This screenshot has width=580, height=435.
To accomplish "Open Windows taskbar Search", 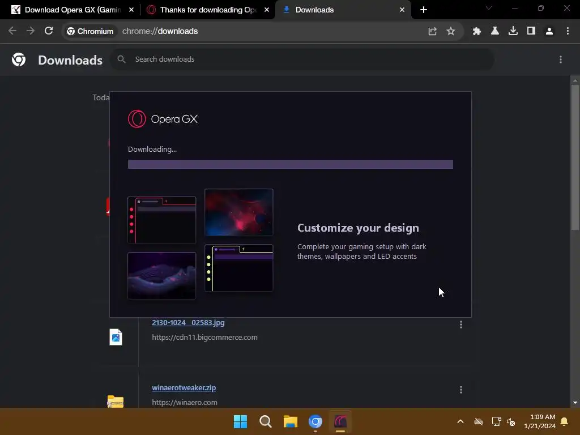I will tap(266, 421).
